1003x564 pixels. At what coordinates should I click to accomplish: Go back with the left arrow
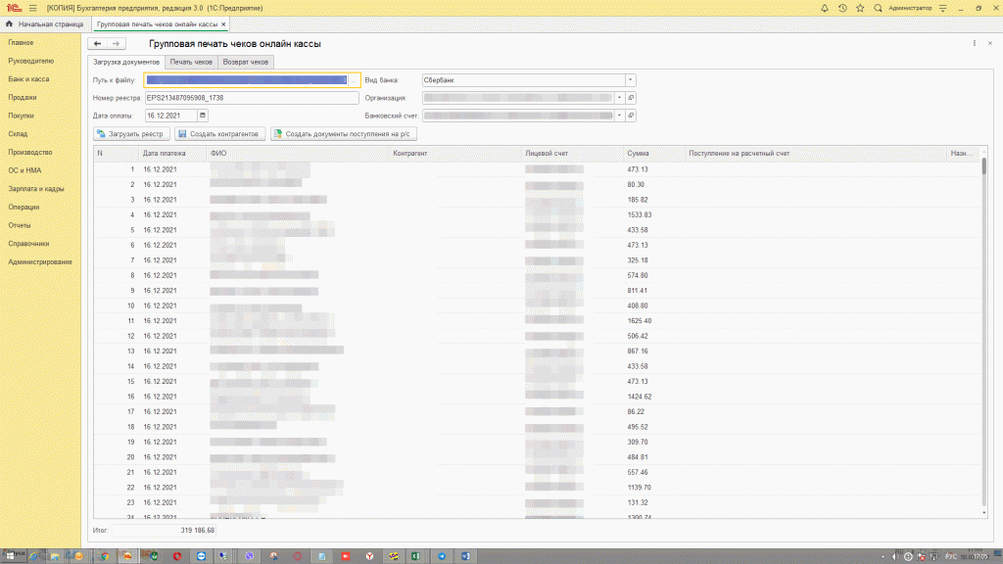click(97, 43)
